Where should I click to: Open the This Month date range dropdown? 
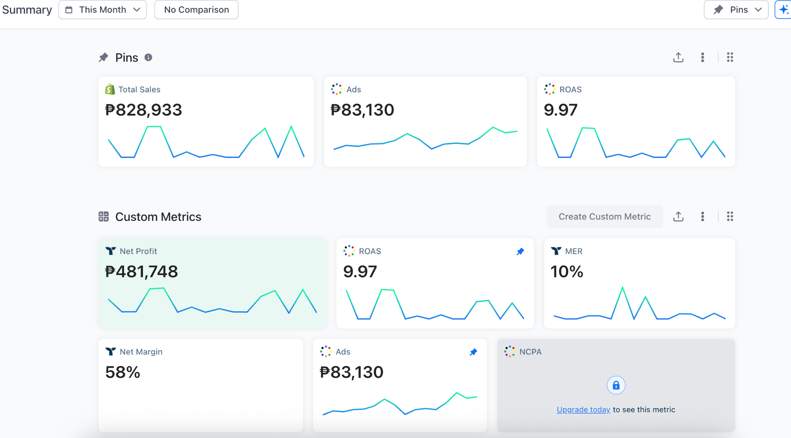(102, 9)
